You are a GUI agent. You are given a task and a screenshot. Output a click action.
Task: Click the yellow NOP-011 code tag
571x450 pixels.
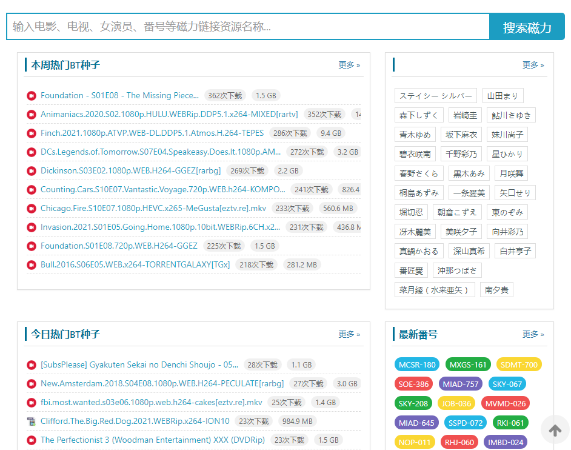tap(415, 442)
